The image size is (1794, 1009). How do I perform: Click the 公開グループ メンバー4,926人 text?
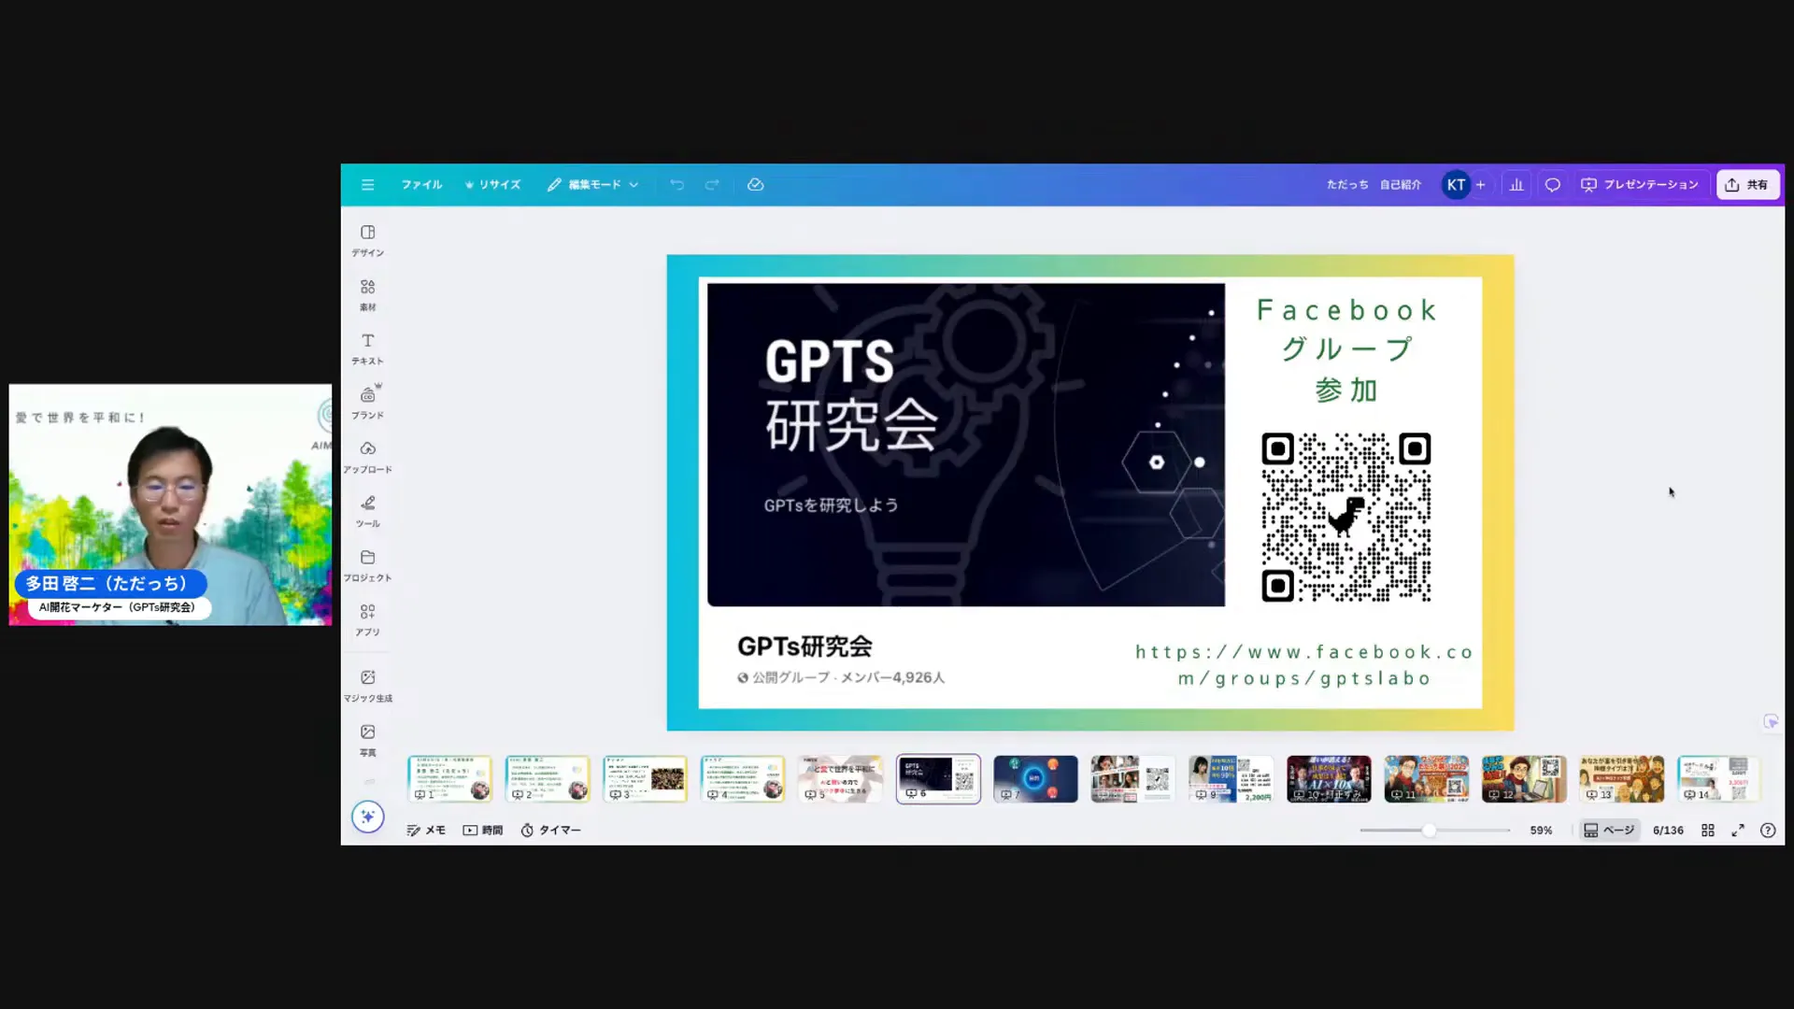point(841,677)
